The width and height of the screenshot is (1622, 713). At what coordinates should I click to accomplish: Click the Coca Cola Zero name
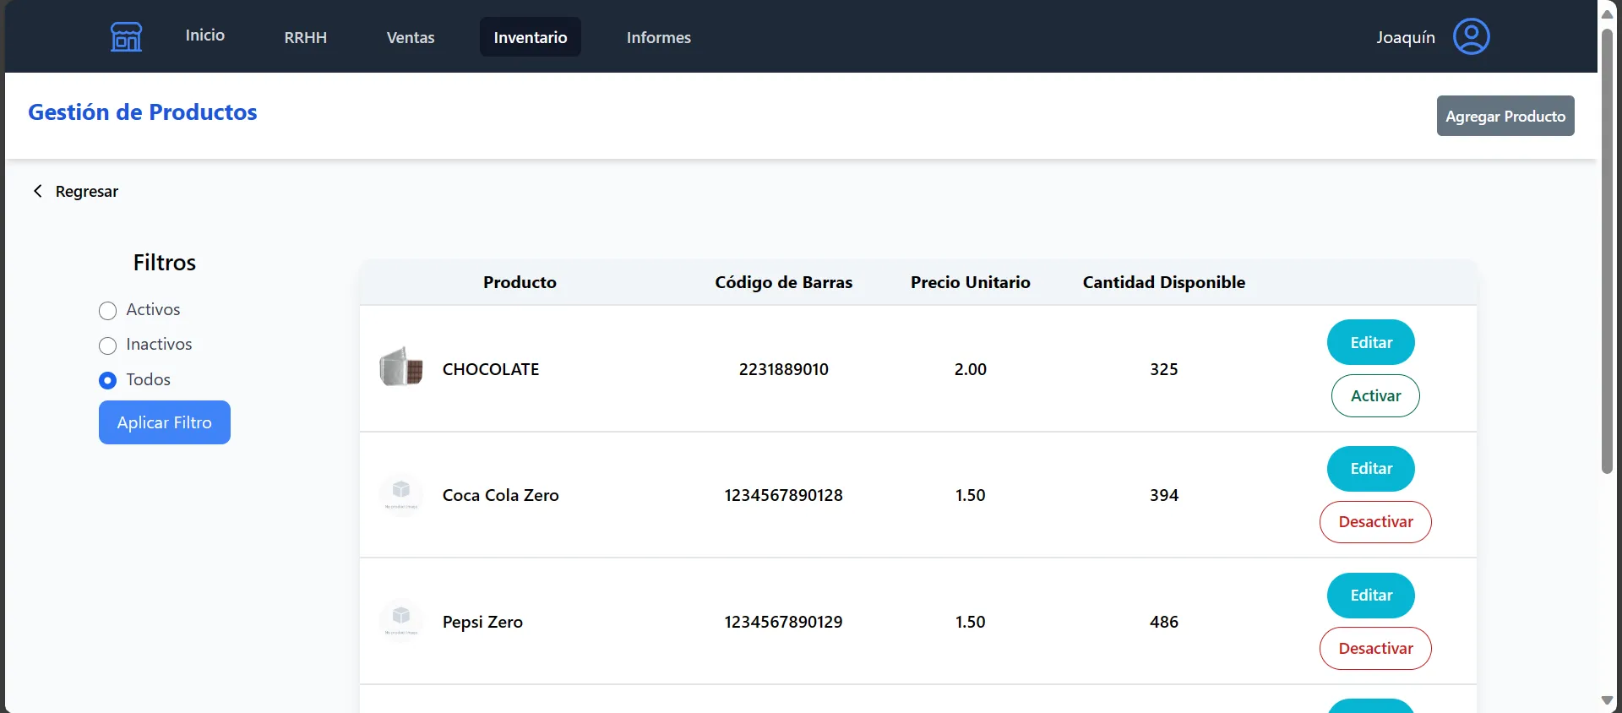click(x=501, y=495)
